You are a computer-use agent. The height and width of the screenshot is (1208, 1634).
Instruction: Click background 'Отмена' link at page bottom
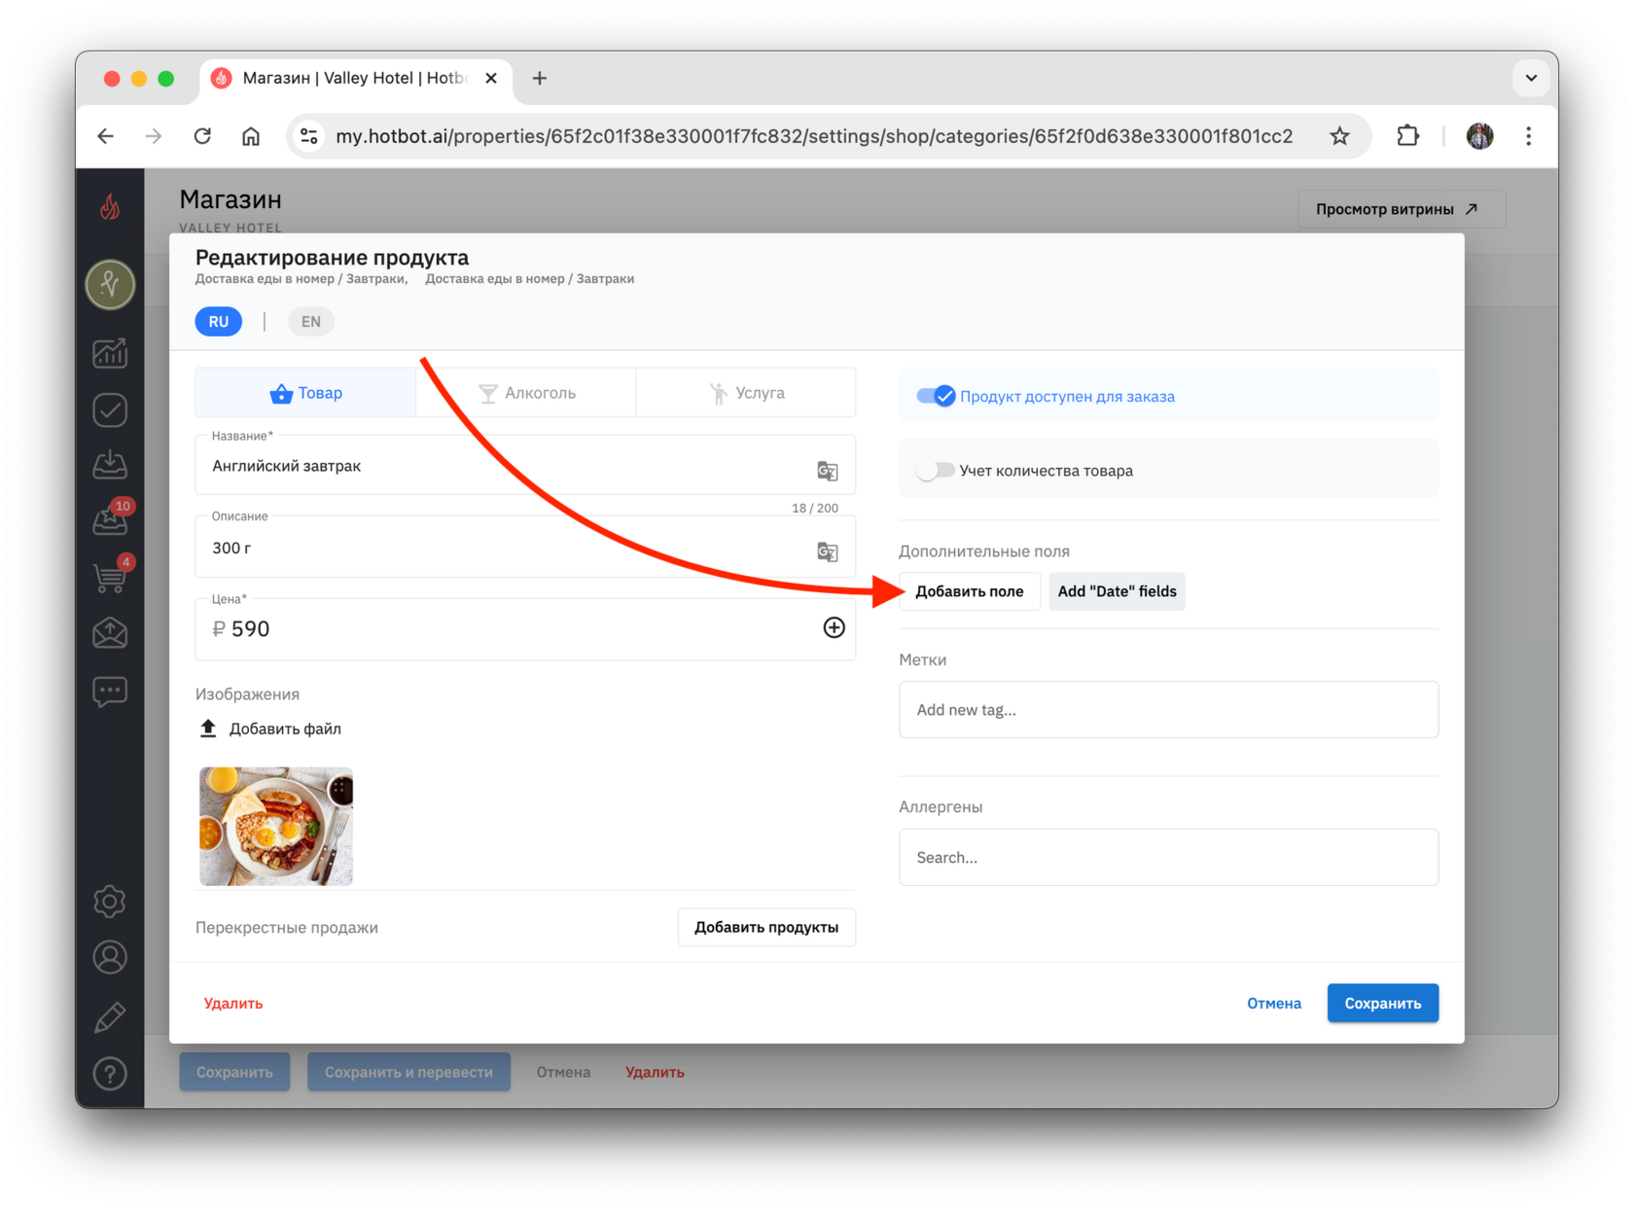(563, 1072)
